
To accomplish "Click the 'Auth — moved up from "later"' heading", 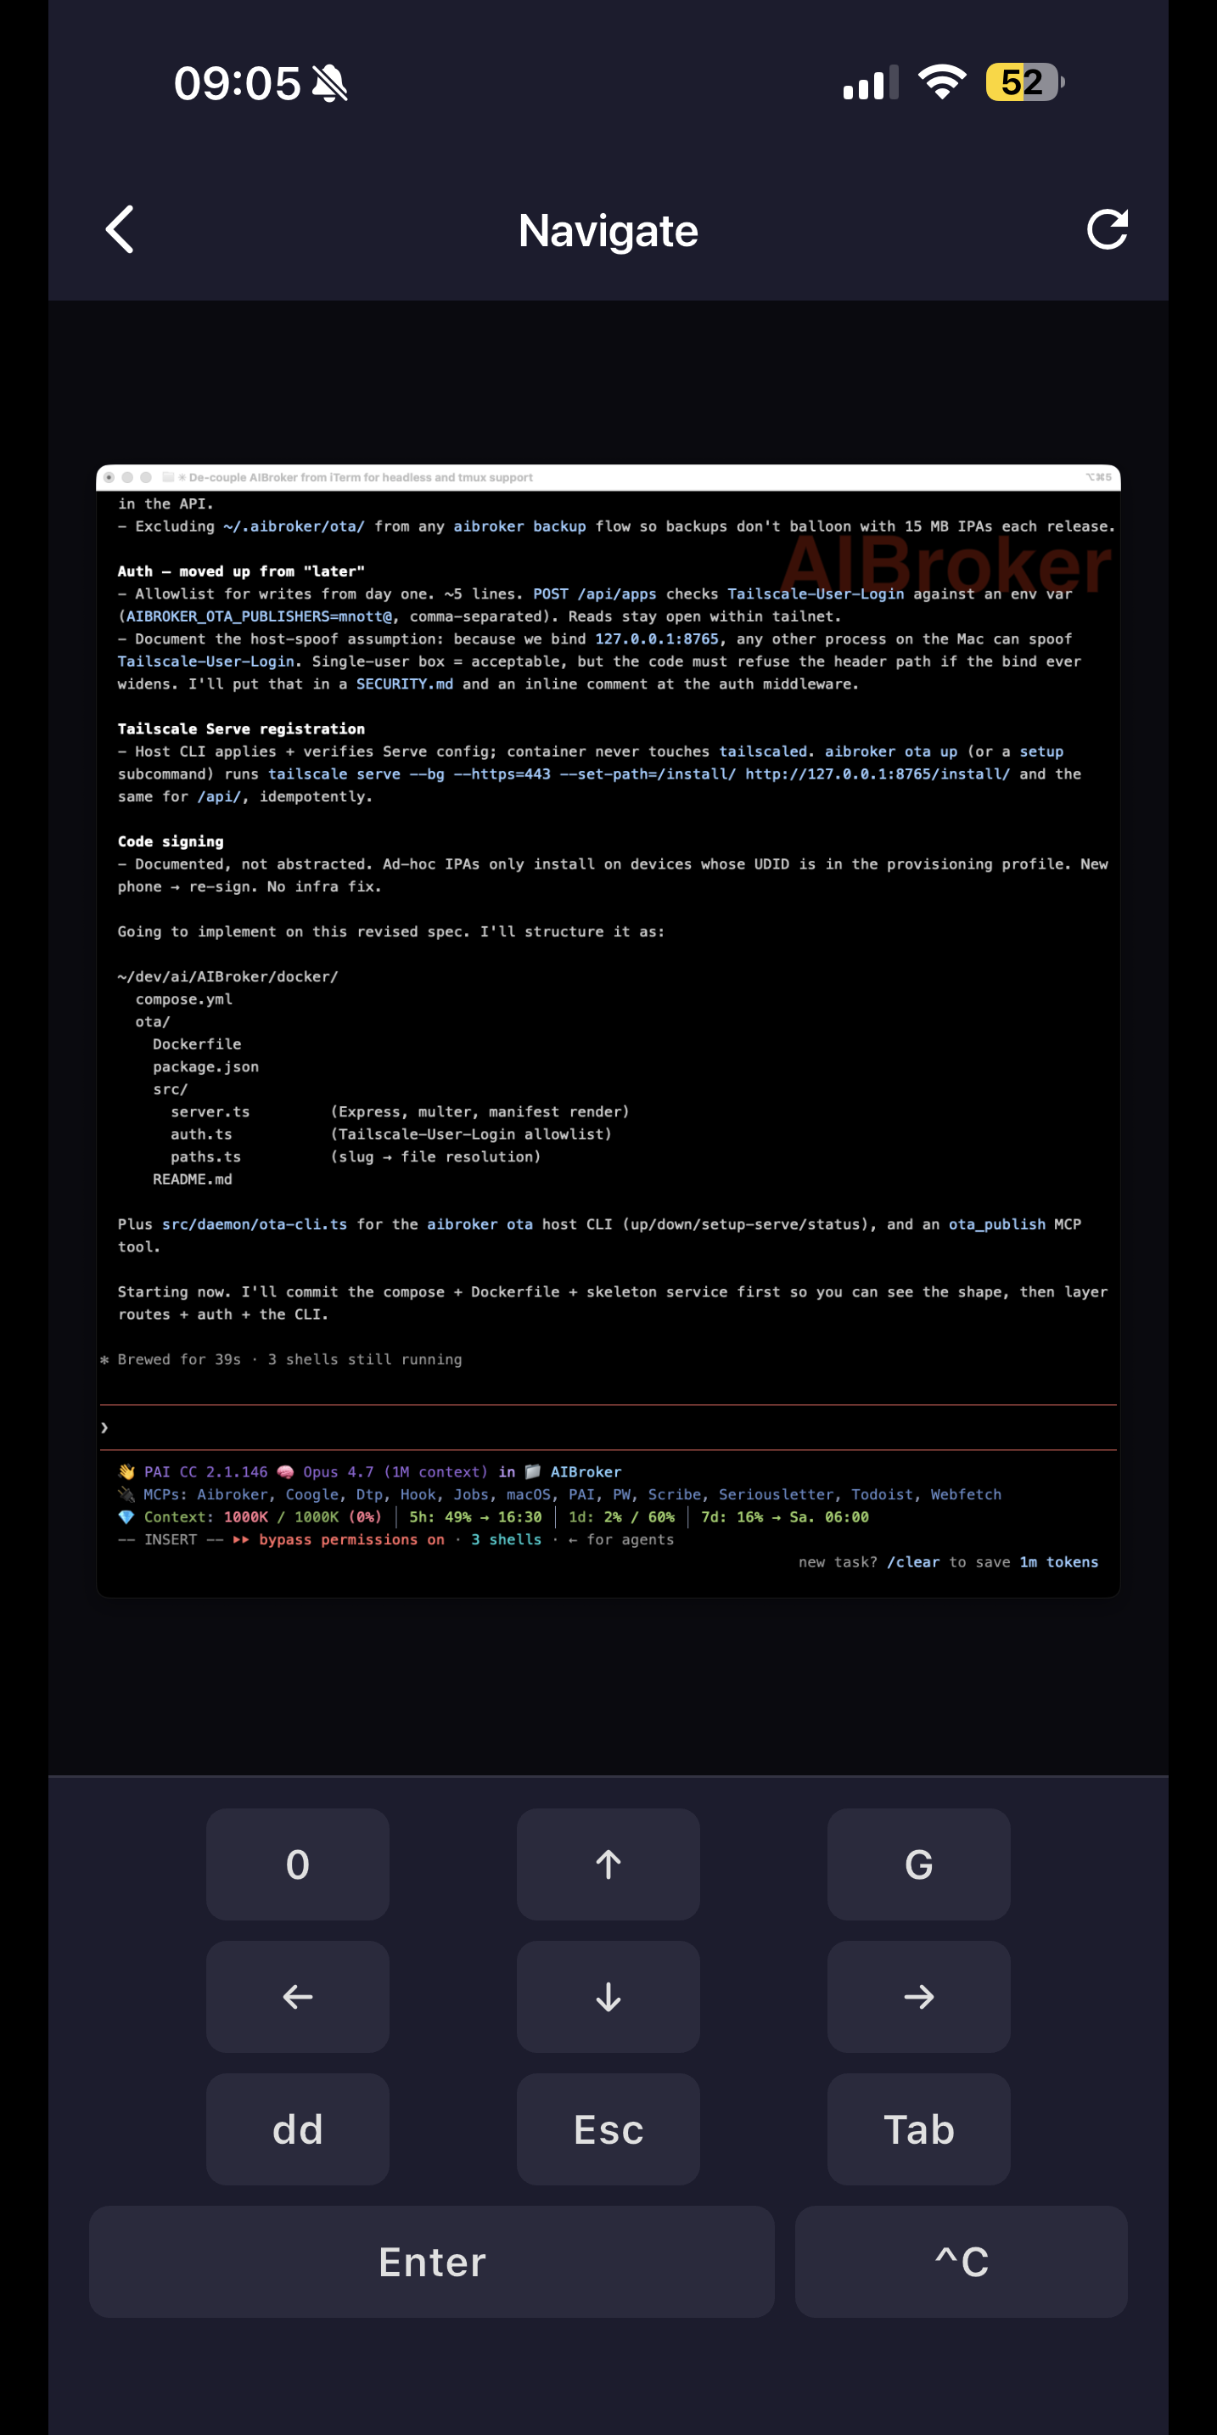I will [x=241, y=571].
